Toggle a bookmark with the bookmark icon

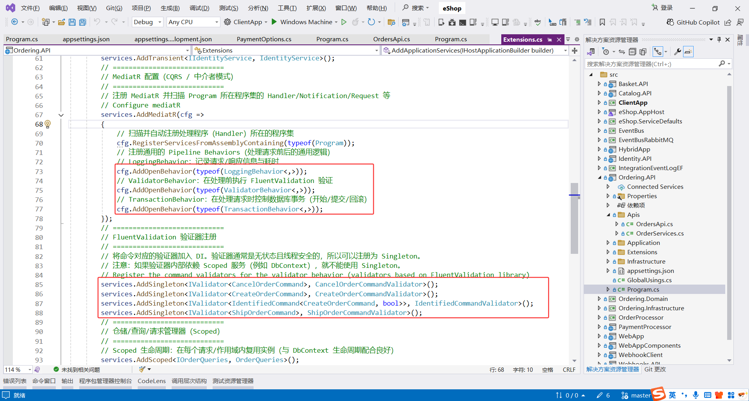[x=602, y=22]
